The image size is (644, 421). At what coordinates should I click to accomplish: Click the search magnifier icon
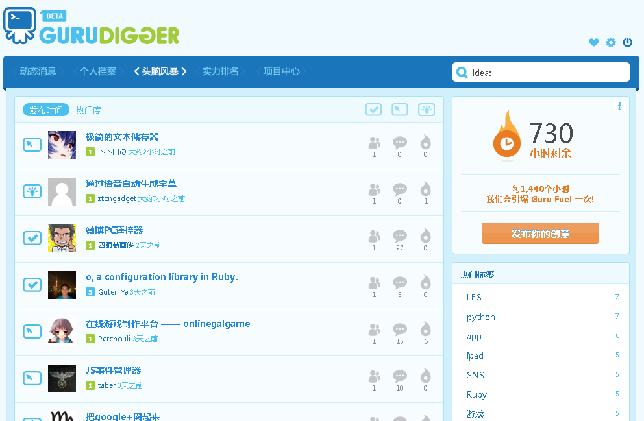click(462, 72)
